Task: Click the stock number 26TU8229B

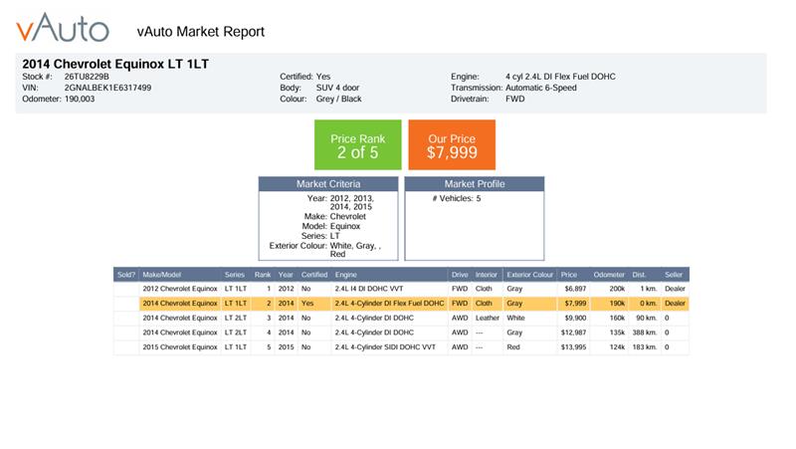Action: point(87,77)
